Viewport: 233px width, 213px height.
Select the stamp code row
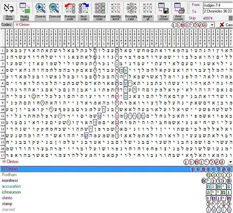click(x=116, y=204)
